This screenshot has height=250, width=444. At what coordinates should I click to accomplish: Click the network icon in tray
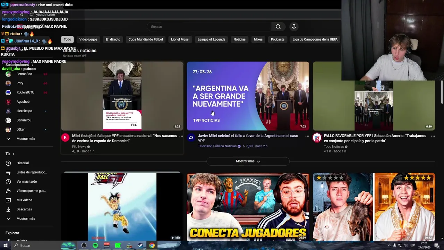click(400, 245)
